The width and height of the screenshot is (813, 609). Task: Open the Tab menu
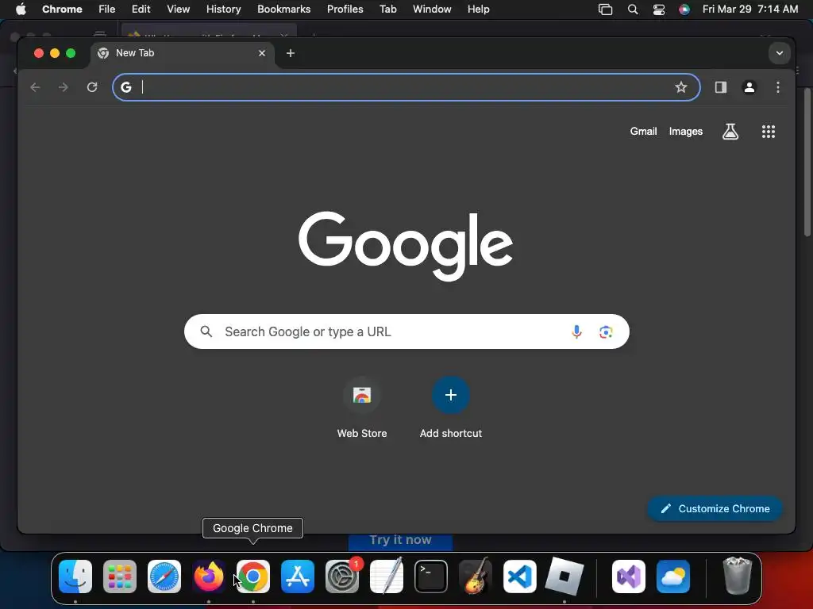(x=387, y=10)
